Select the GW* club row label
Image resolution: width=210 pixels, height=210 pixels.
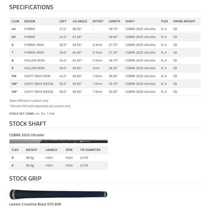click(x=15, y=84)
